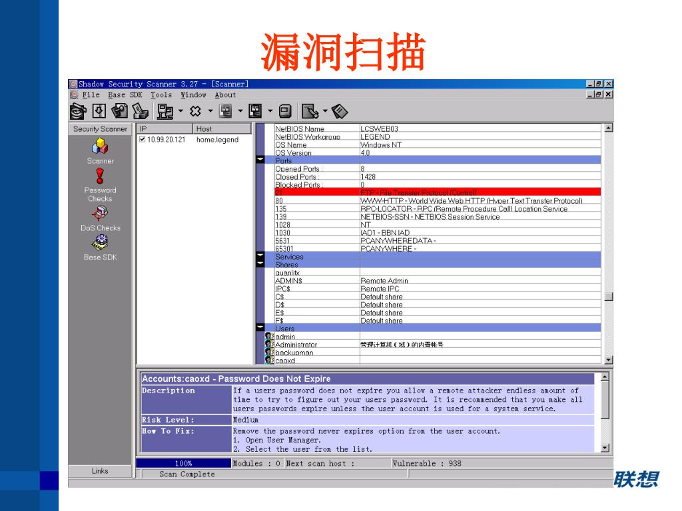Viewport: 682px width, 511px height.
Task: Click description pane scroll up arrow
Action: 605,377
